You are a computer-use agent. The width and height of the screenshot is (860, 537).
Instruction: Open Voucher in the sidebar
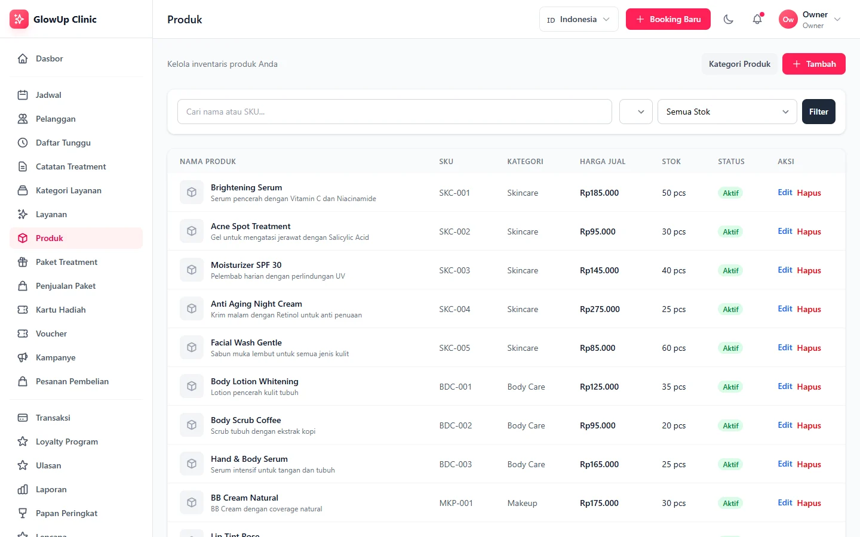click(x=76, y=334)
